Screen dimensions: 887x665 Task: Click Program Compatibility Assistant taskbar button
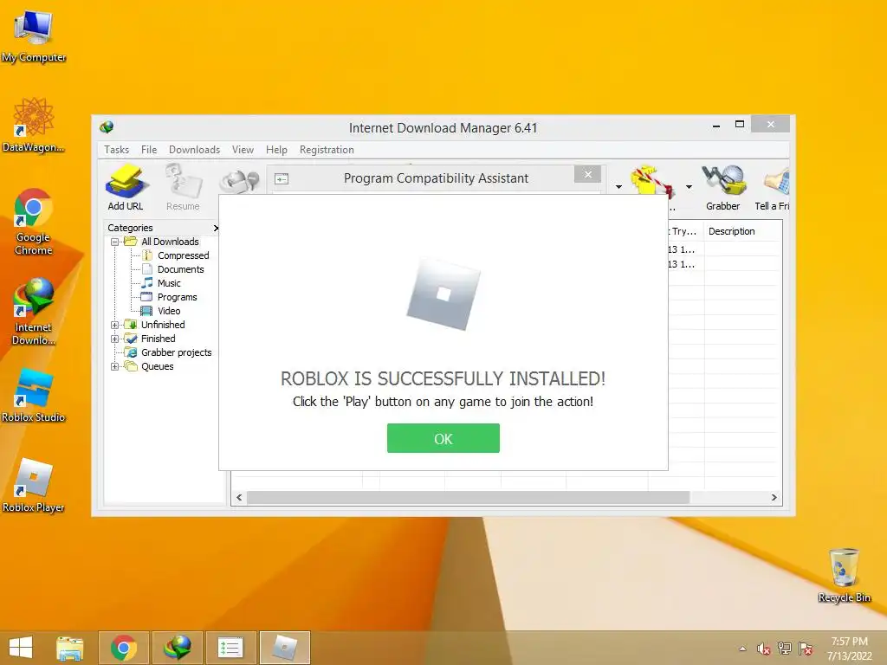[x=230, y=648]
